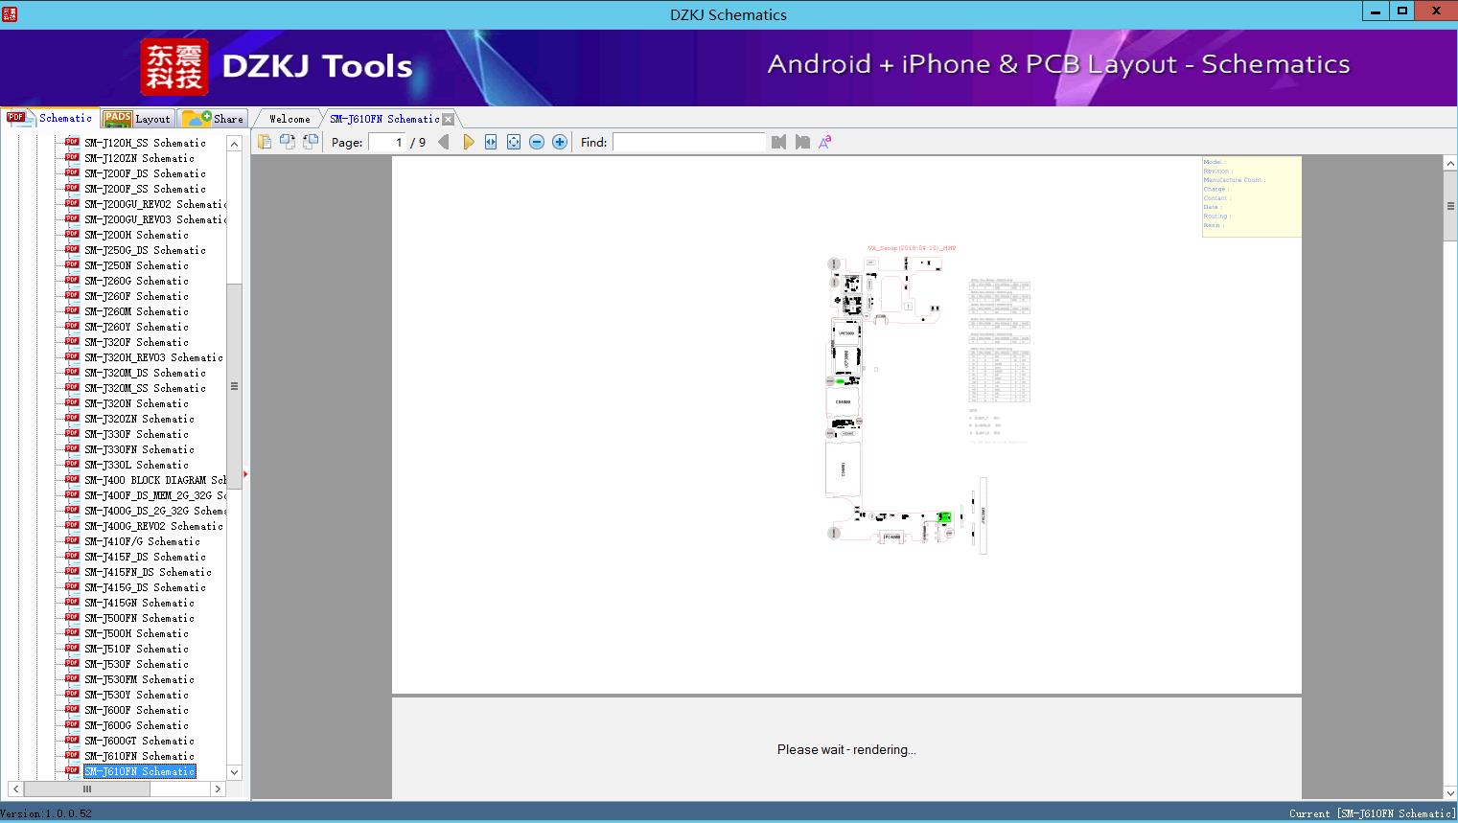Fit whole page icon

click(x=514, y=142)
